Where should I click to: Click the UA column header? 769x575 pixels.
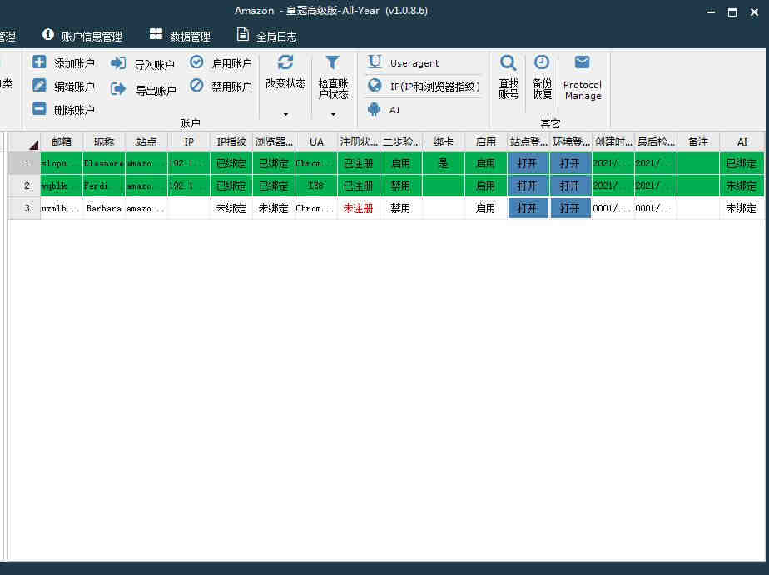tap(316, 142)
